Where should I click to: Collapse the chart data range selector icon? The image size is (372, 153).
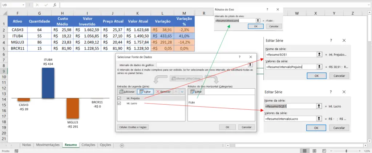point(250,65)
